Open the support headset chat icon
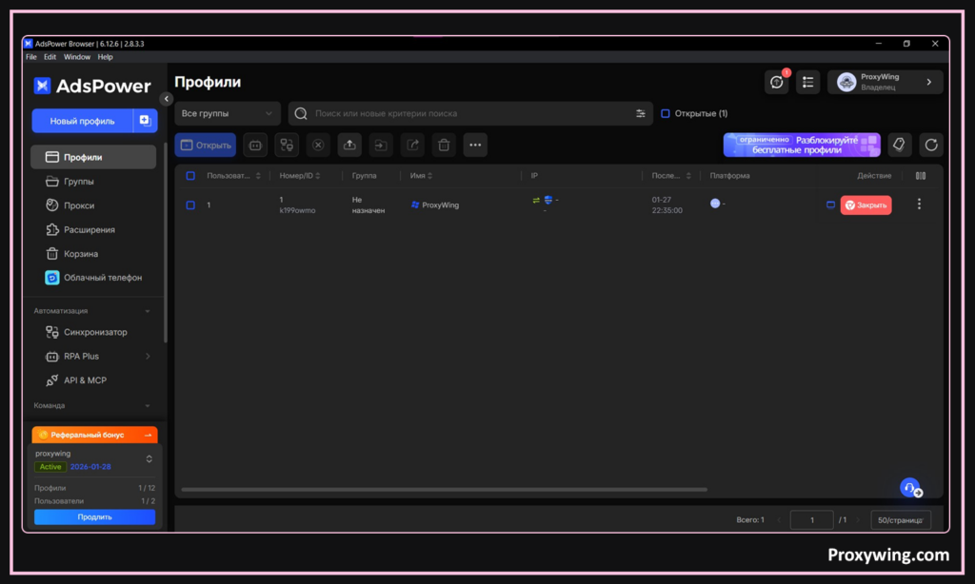This screenshot has width=975, height=584. (910, 488)
